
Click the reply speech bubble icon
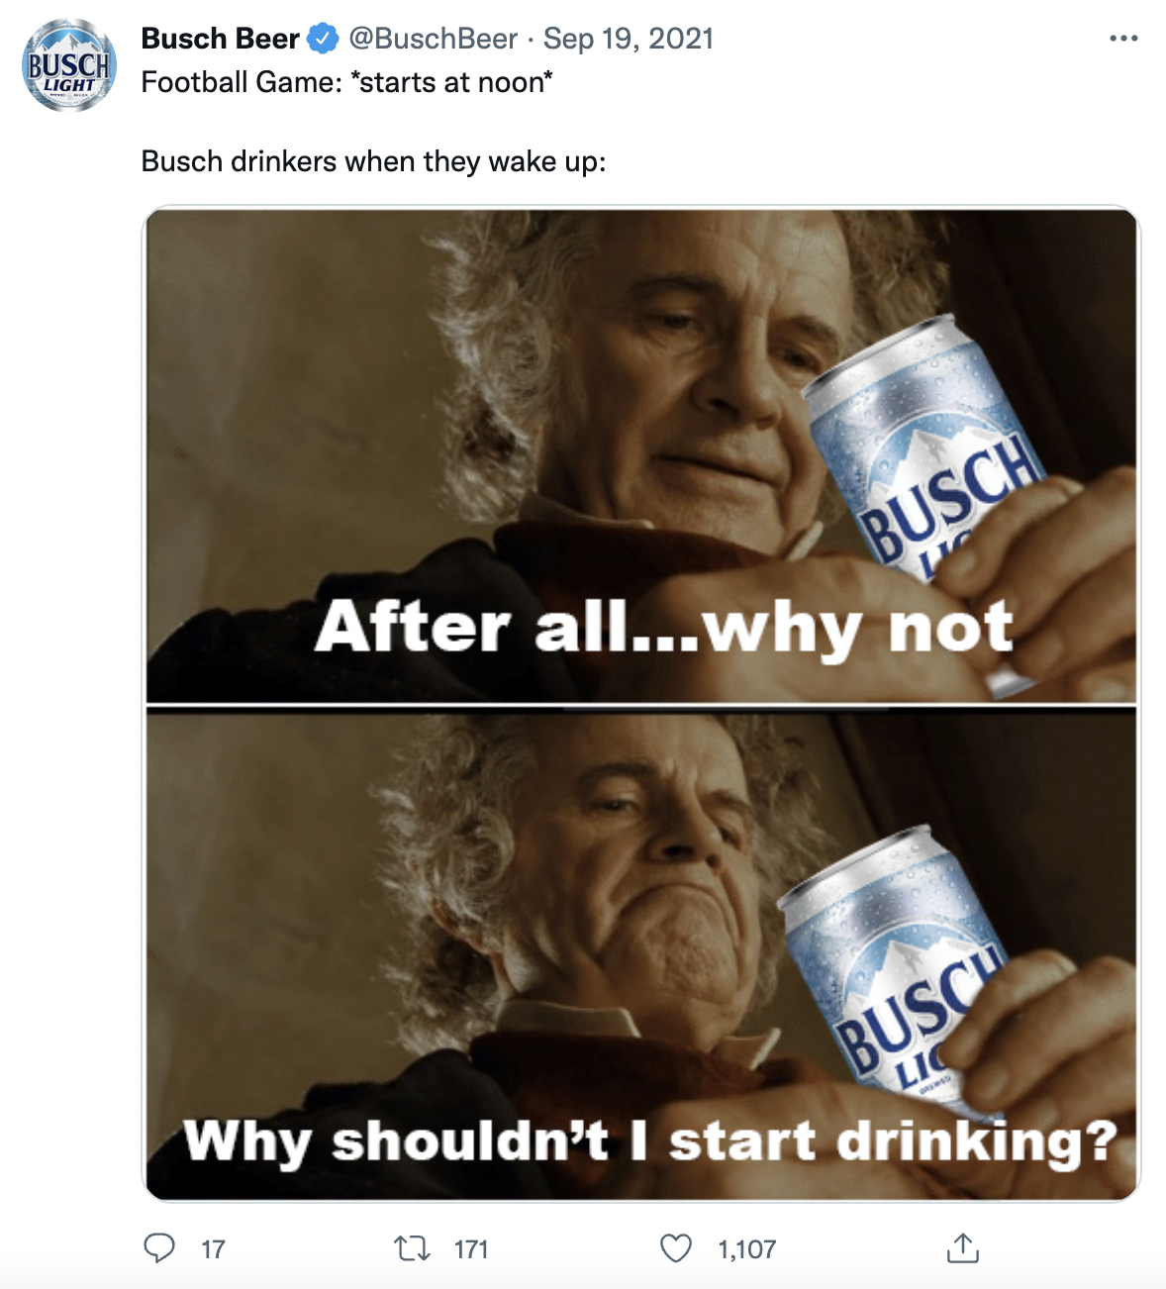point(158,1248)
